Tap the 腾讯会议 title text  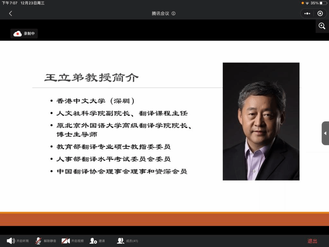click(x=160, y=14)
